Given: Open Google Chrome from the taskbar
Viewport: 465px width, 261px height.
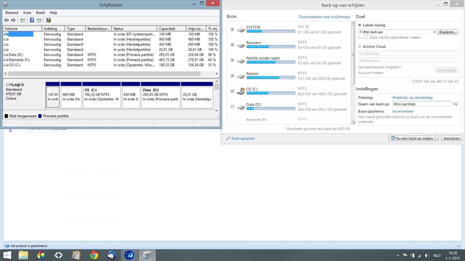Looking at the screenshot, I should tap(94, 255).
